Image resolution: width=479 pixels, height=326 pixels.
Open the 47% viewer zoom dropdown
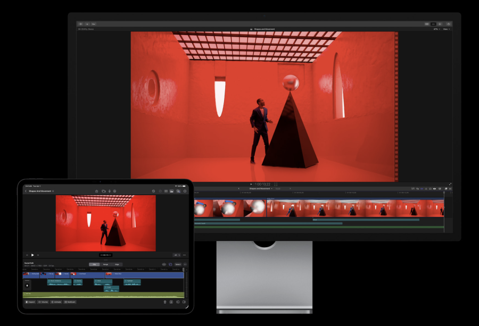[x=436, y=29]
